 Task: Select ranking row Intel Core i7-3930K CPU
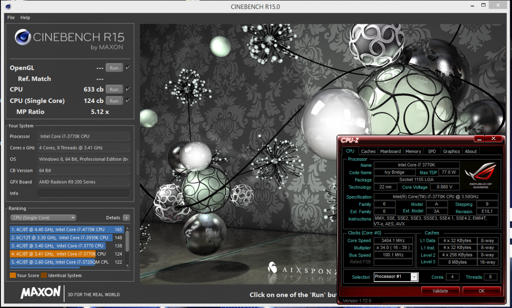(x=67, y=237)
